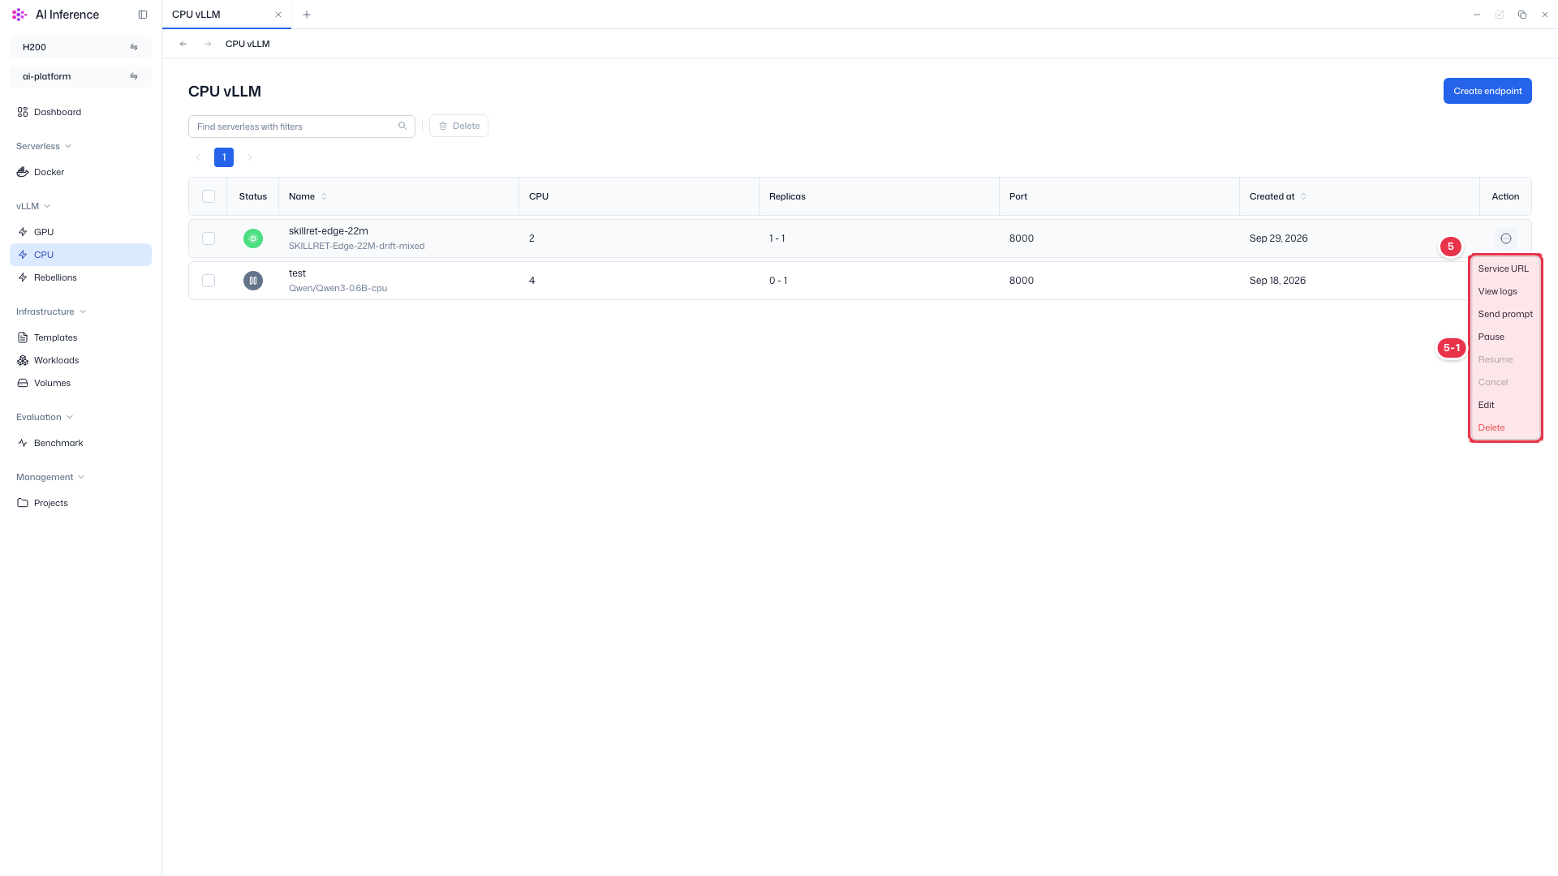Switch project using ai-platform swap icon
The height and width of the screenshot is (876, 1558).
click(x=134, y=76)
